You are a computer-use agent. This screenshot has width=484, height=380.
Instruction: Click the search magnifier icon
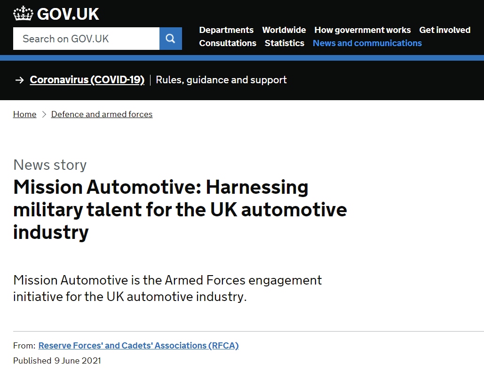pyautogui.click(x=170, y=38)
